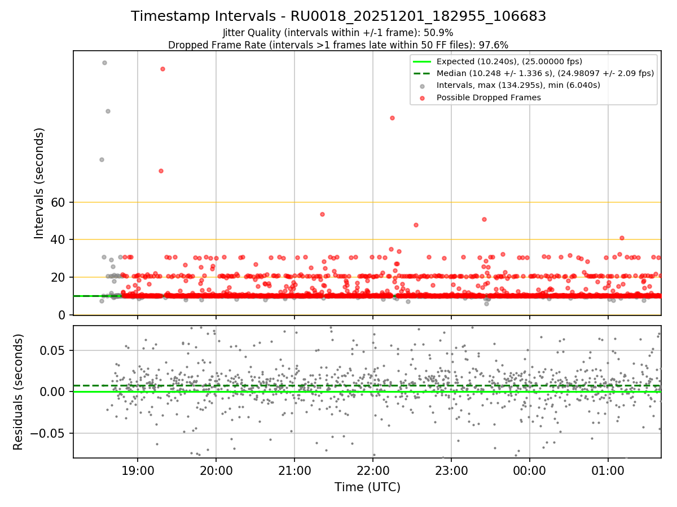Click the Residuals (seconds) y-axis label
677x507 pixels.
coord(18,392)
